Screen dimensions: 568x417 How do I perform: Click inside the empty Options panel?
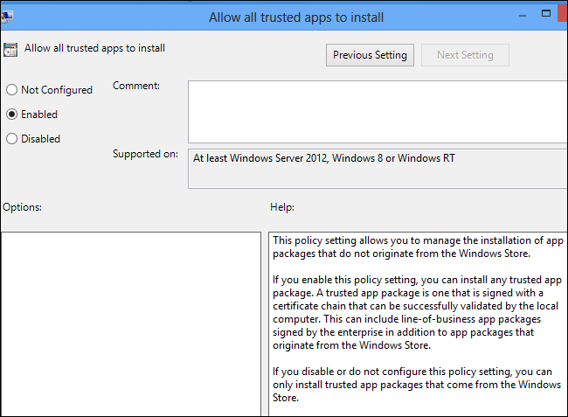[x=130, y=323]
